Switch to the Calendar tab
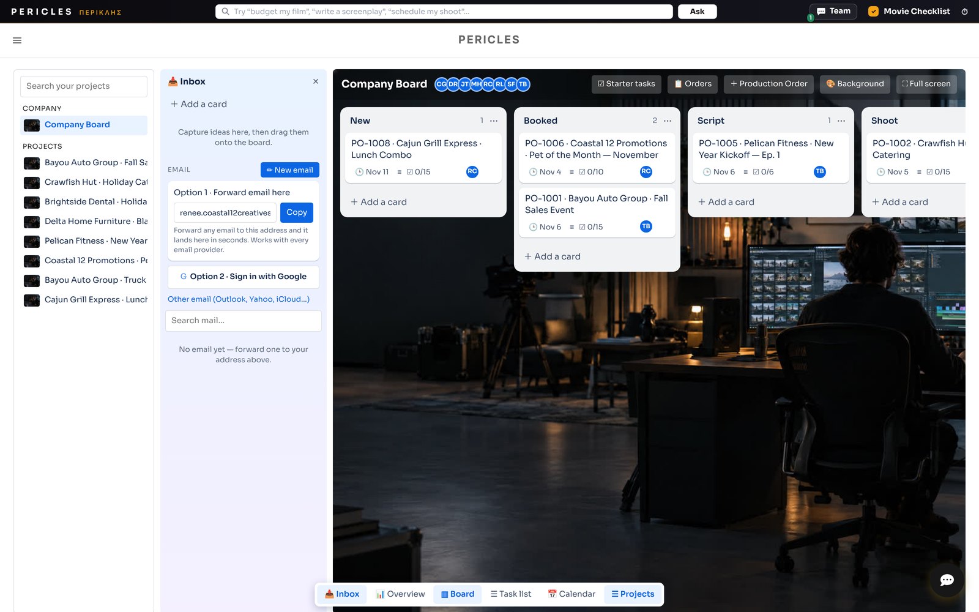 (x=571, y=594)
